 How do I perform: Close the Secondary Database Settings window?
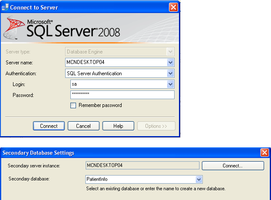tap(264, 153)
